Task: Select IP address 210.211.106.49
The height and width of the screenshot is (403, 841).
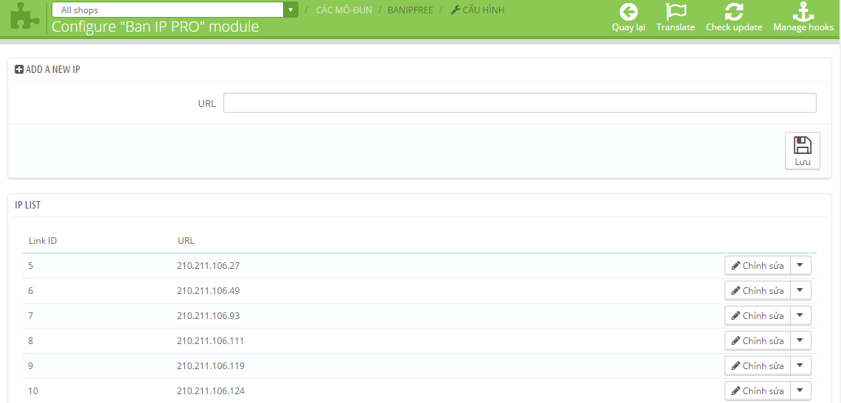Action: [208, 290]
